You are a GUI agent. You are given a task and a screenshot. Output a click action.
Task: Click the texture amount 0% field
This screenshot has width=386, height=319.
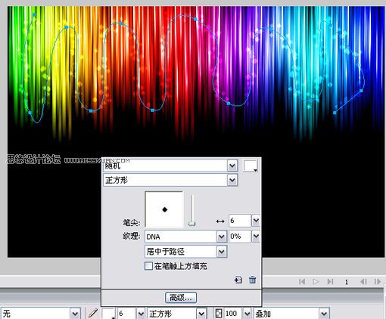(240, 237)
